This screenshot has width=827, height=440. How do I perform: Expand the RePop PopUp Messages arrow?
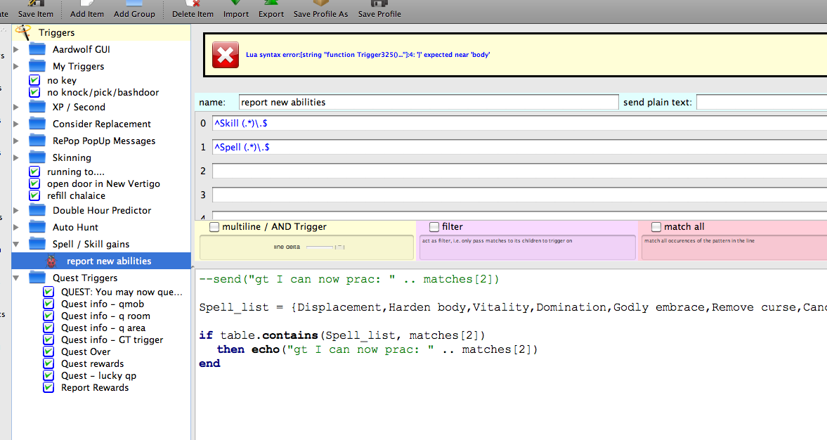(16, 141)
